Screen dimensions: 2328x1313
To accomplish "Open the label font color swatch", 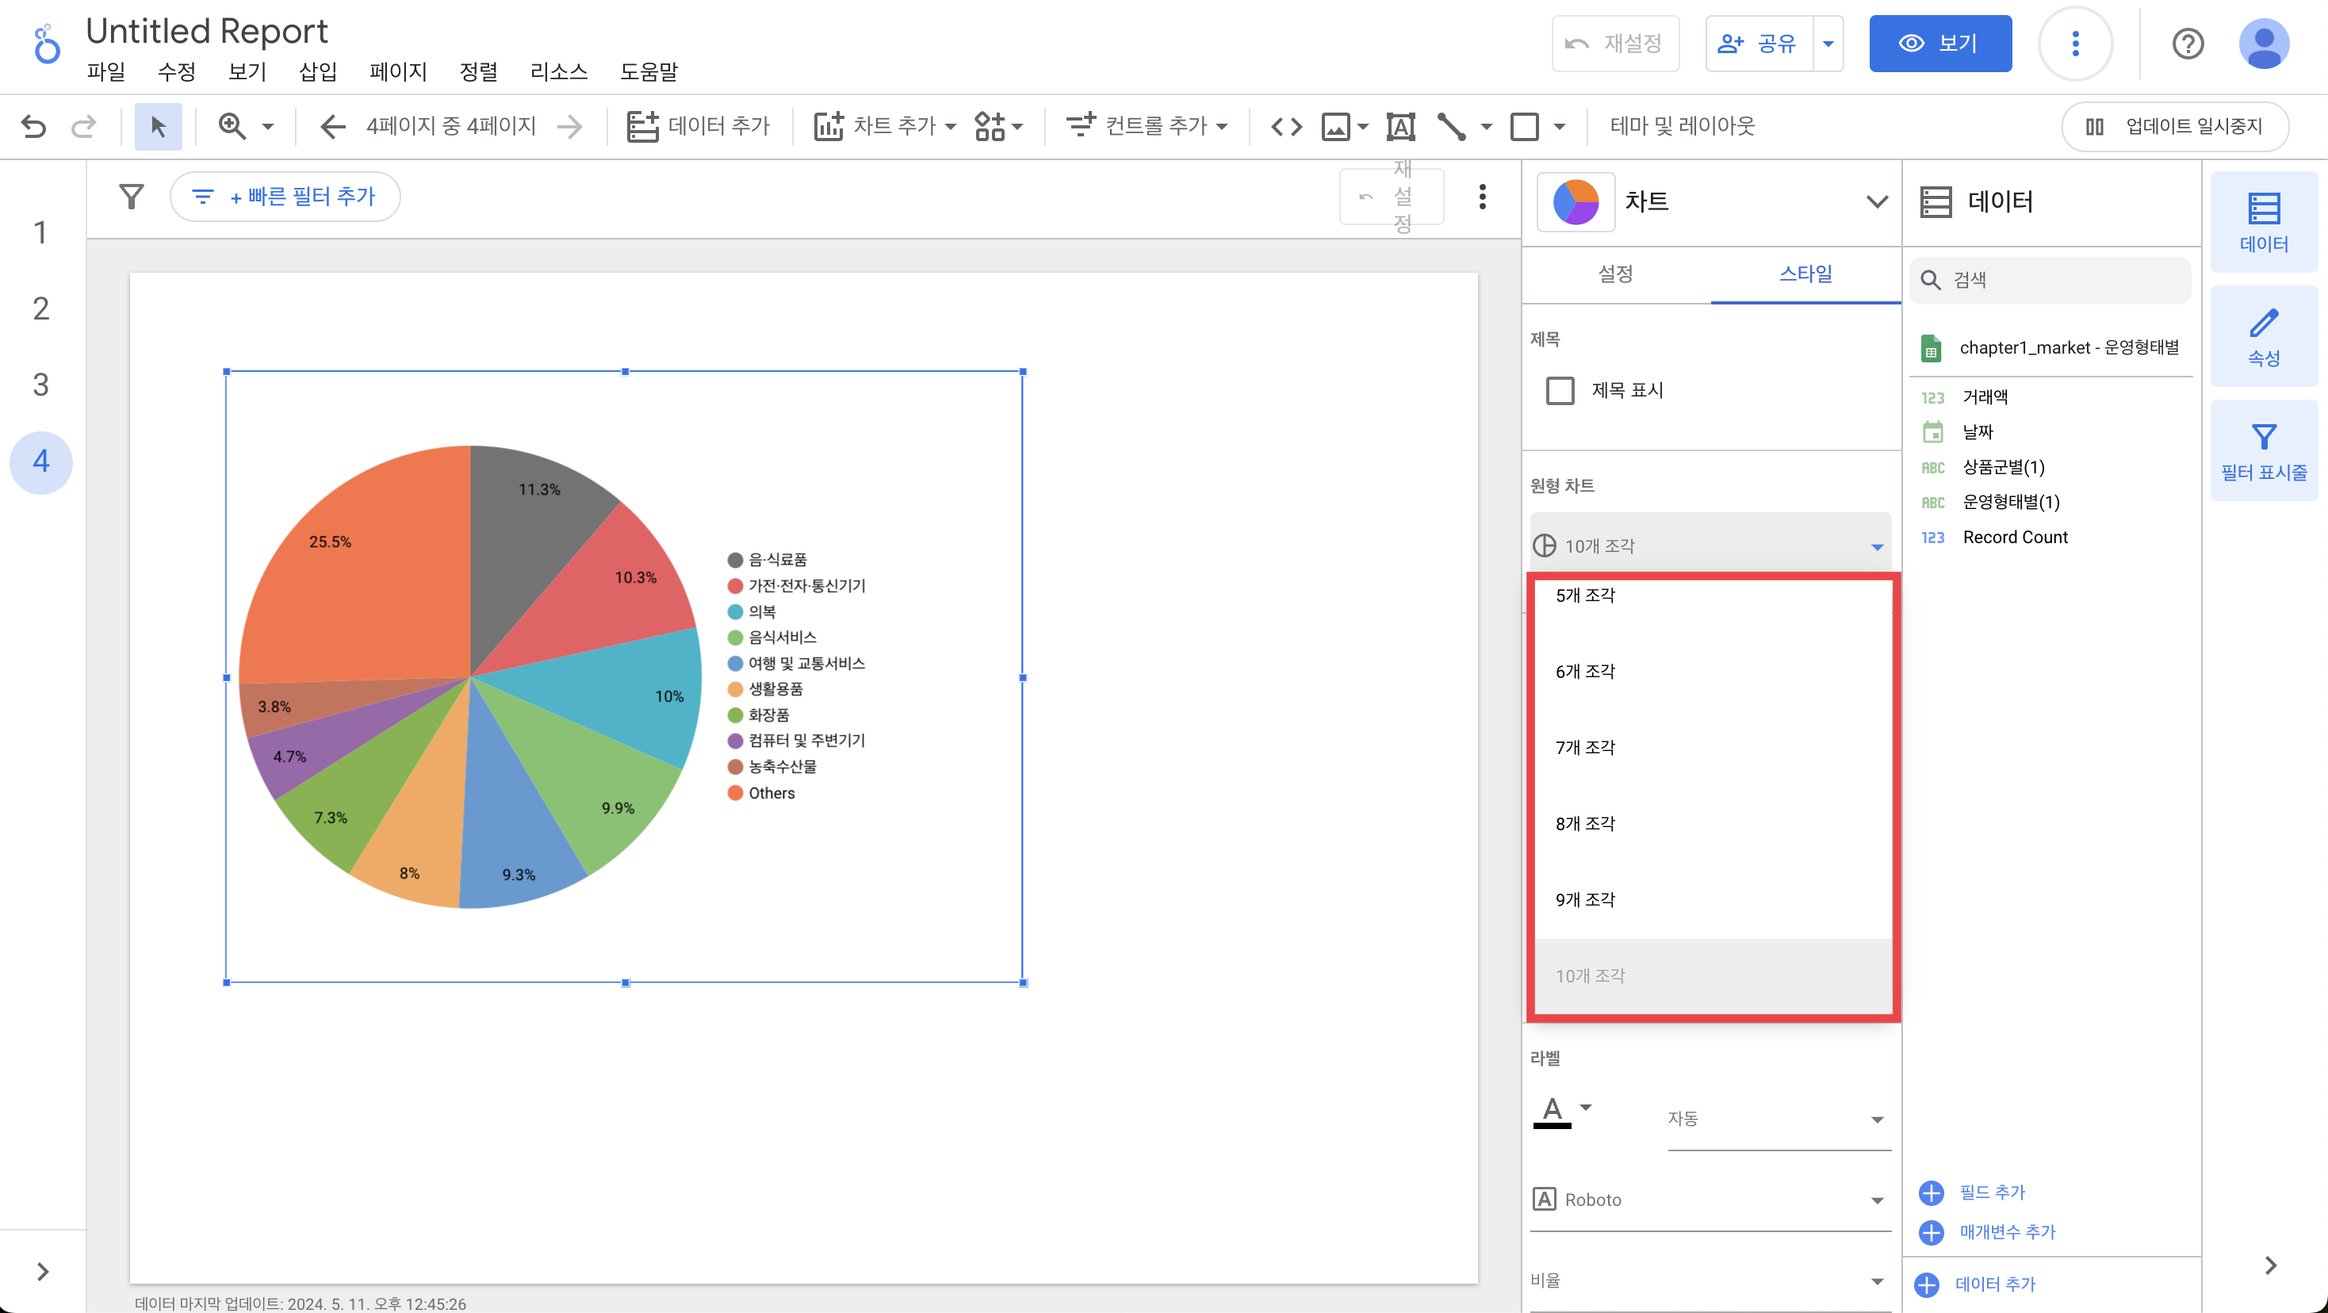I will click(1552, 1111).
